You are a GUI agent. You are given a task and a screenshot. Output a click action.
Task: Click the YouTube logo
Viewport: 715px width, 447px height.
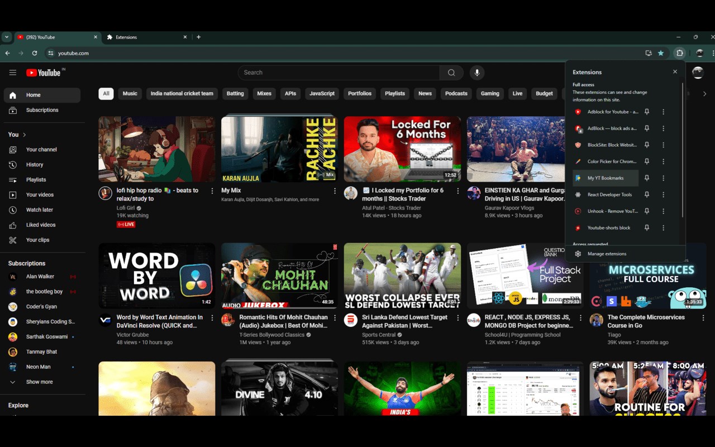click(x=43, y=73)
